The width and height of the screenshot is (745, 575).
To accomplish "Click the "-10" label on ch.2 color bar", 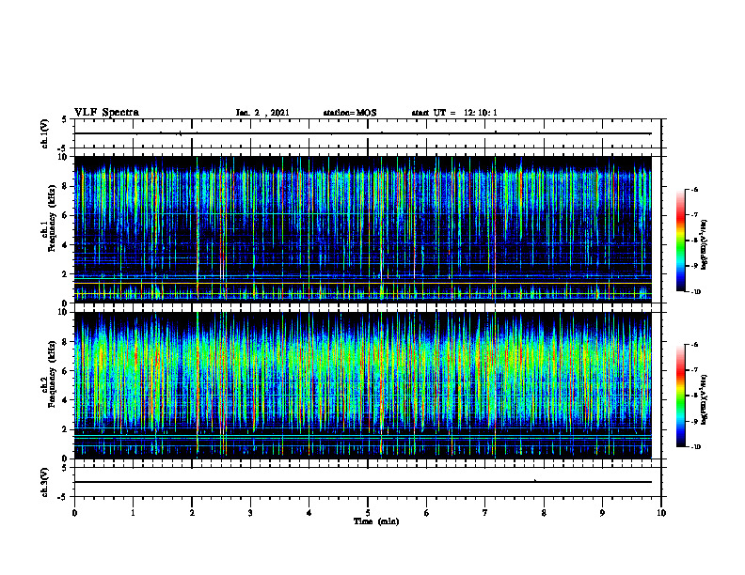I will 695,447.
